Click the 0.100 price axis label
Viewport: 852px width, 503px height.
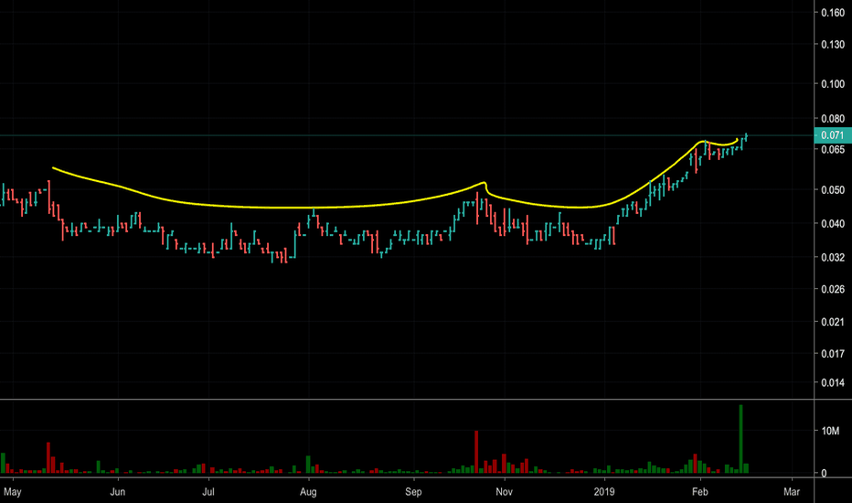[x=833, y=84]
